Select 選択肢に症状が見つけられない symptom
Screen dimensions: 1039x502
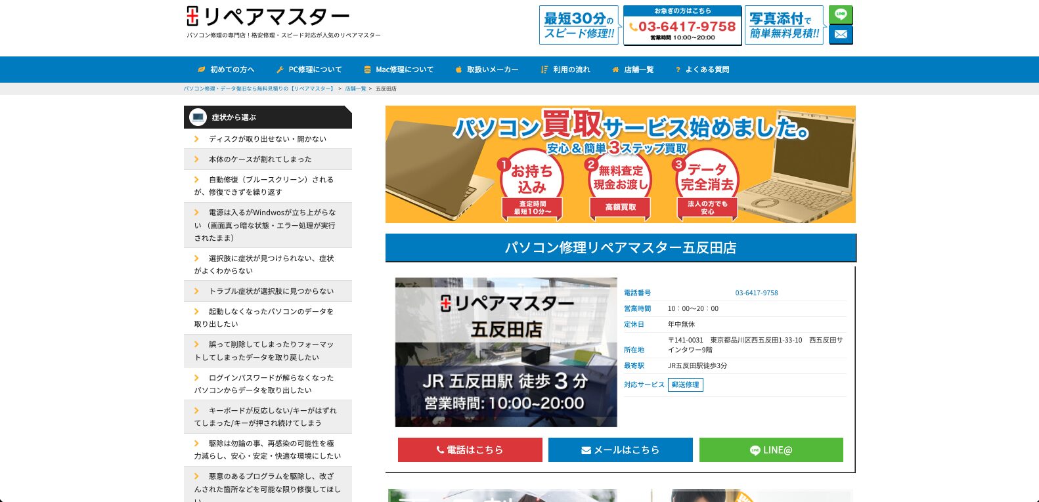click(x=268, y=264)
